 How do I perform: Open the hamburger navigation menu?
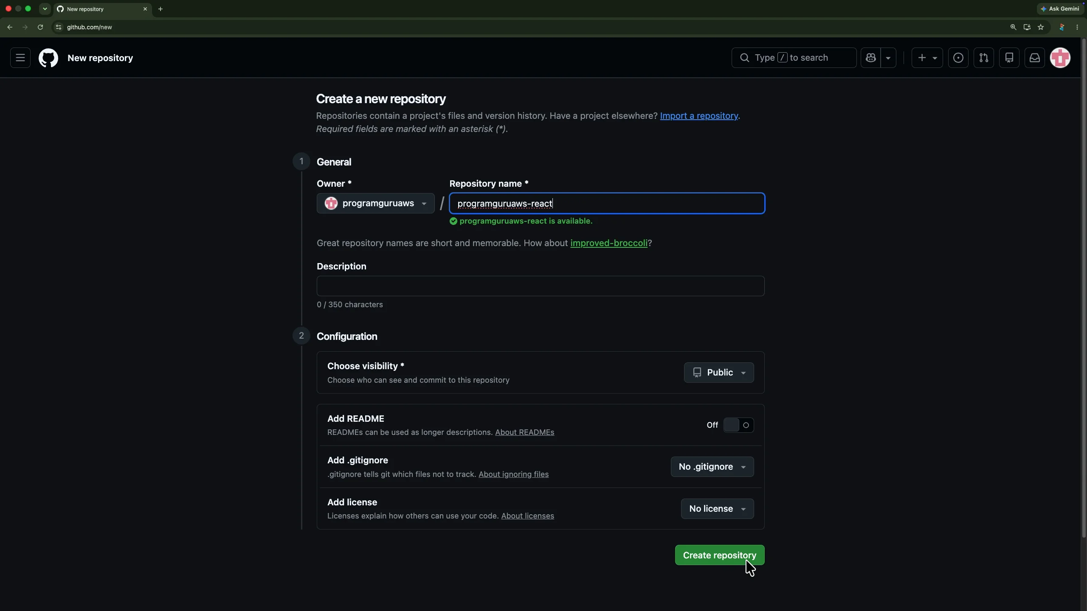pyautogui.click(x=20, y=58)
